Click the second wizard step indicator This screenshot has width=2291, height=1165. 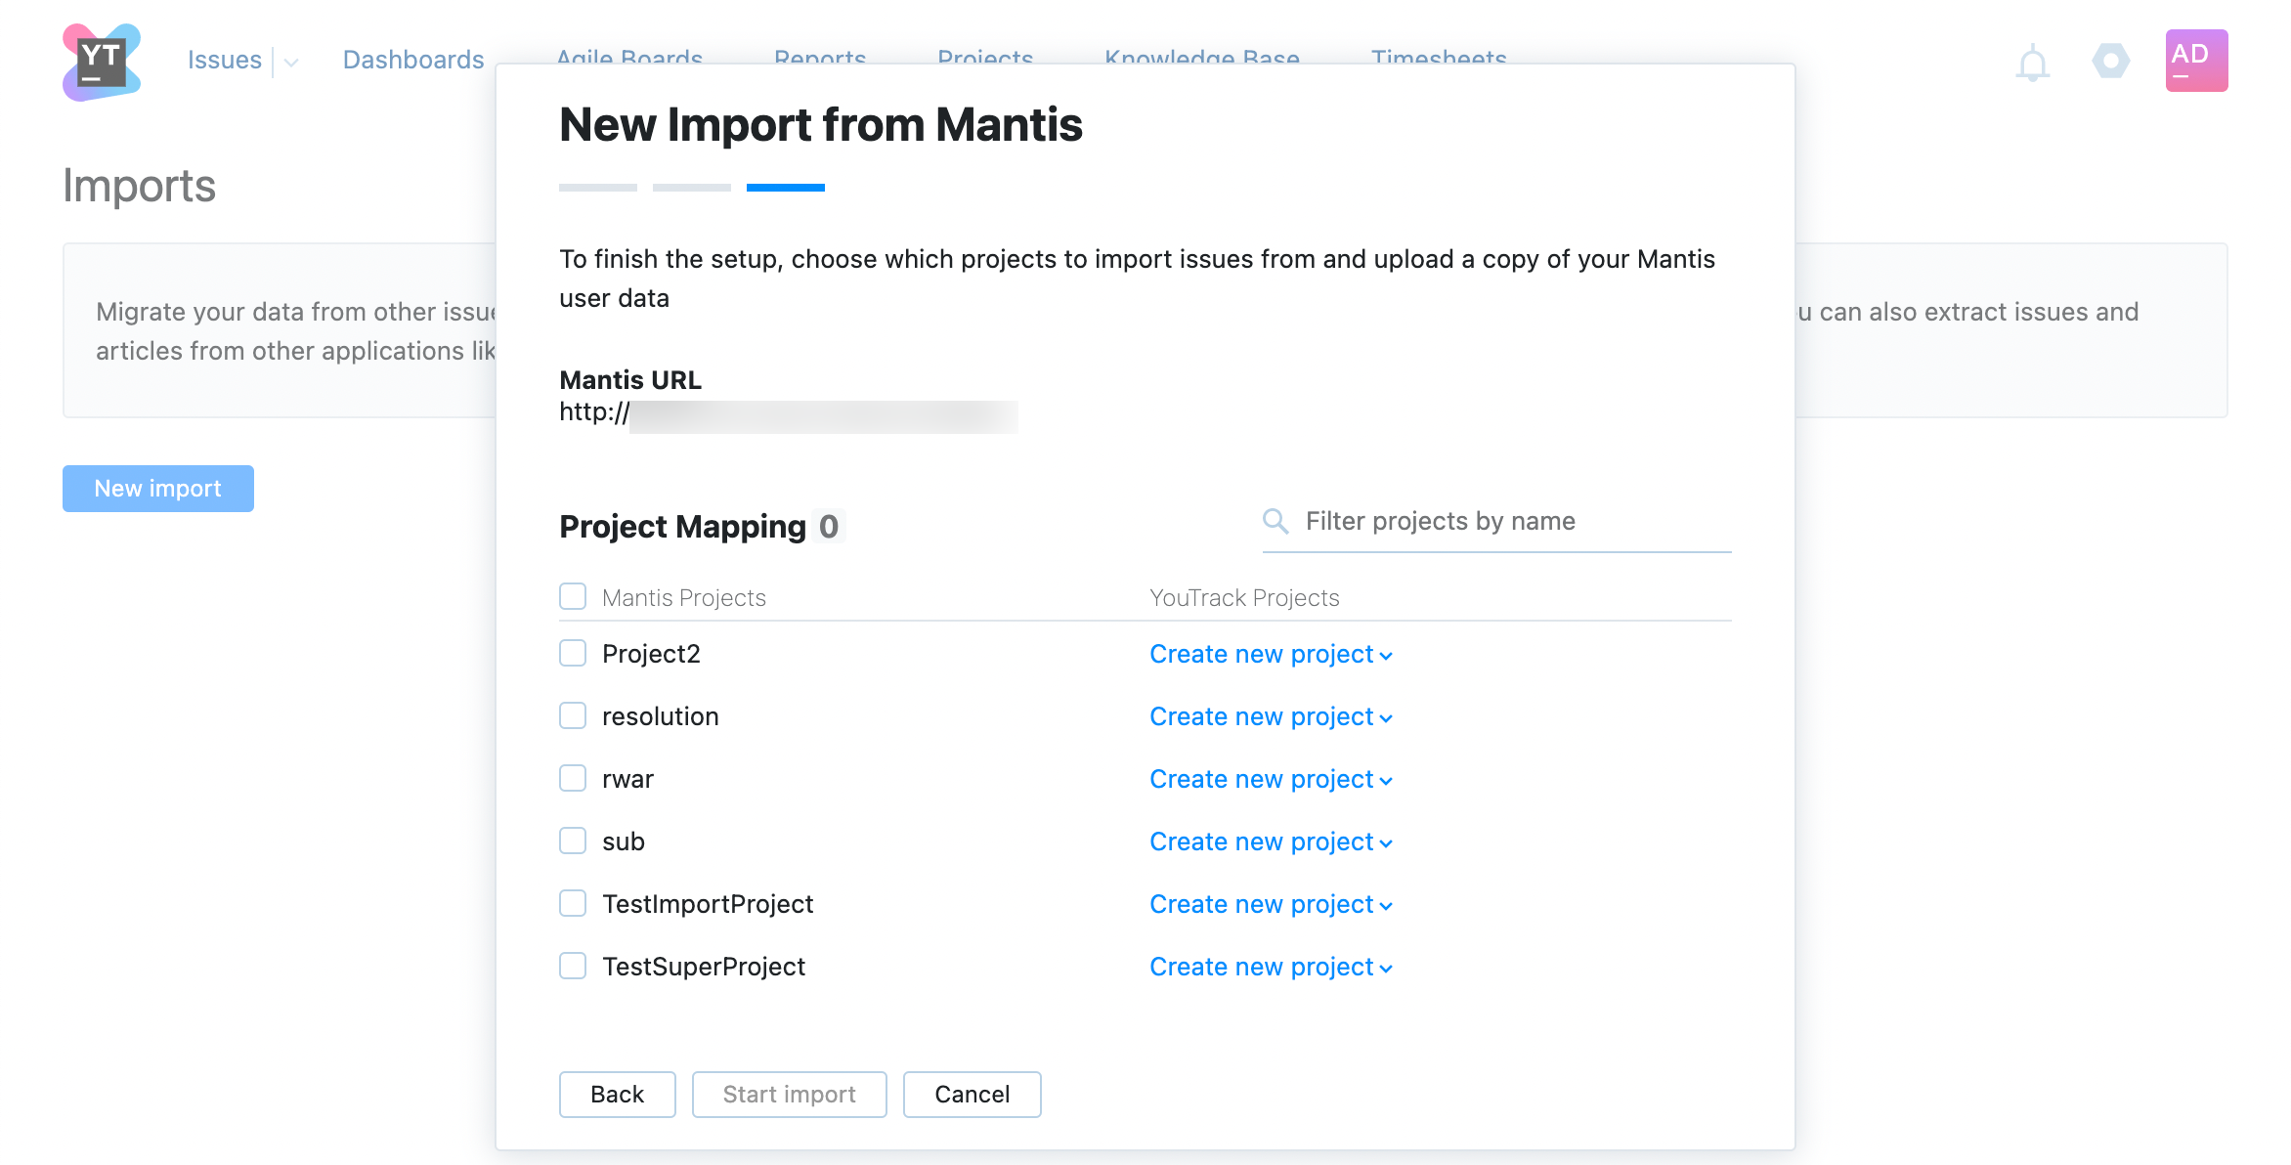[692, 188]
